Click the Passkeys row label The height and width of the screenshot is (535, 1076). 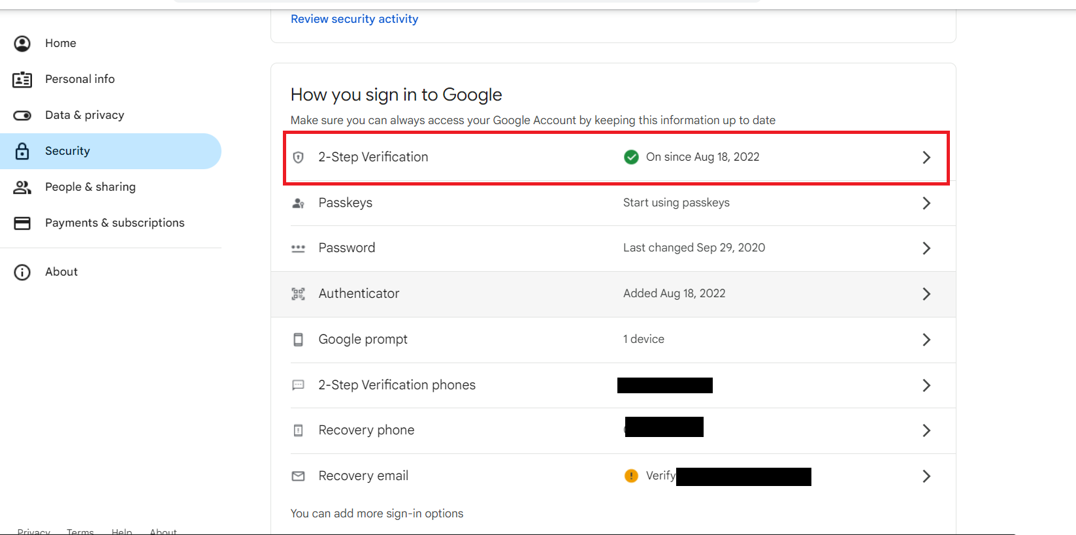(x=346, y=203)
